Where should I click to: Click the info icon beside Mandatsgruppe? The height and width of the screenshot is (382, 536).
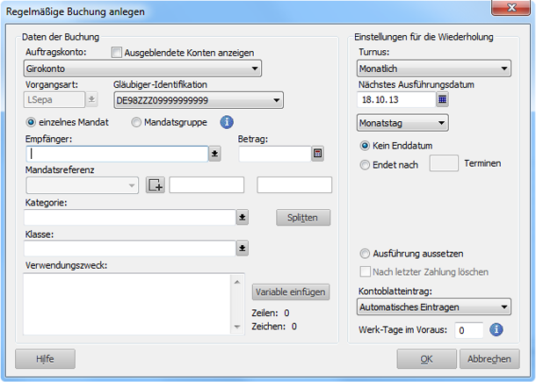pos(226,122)
